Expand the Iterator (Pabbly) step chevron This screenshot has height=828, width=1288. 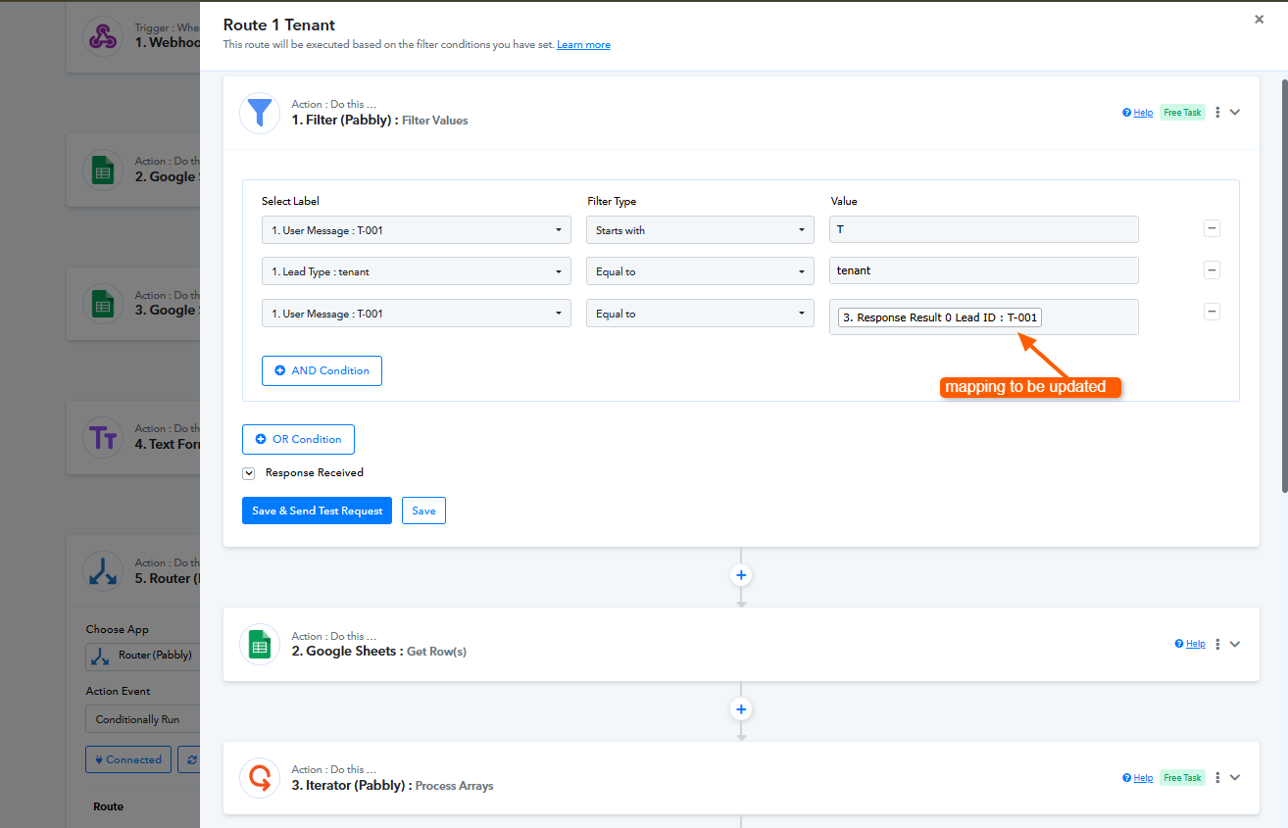tap(1235, 778)
